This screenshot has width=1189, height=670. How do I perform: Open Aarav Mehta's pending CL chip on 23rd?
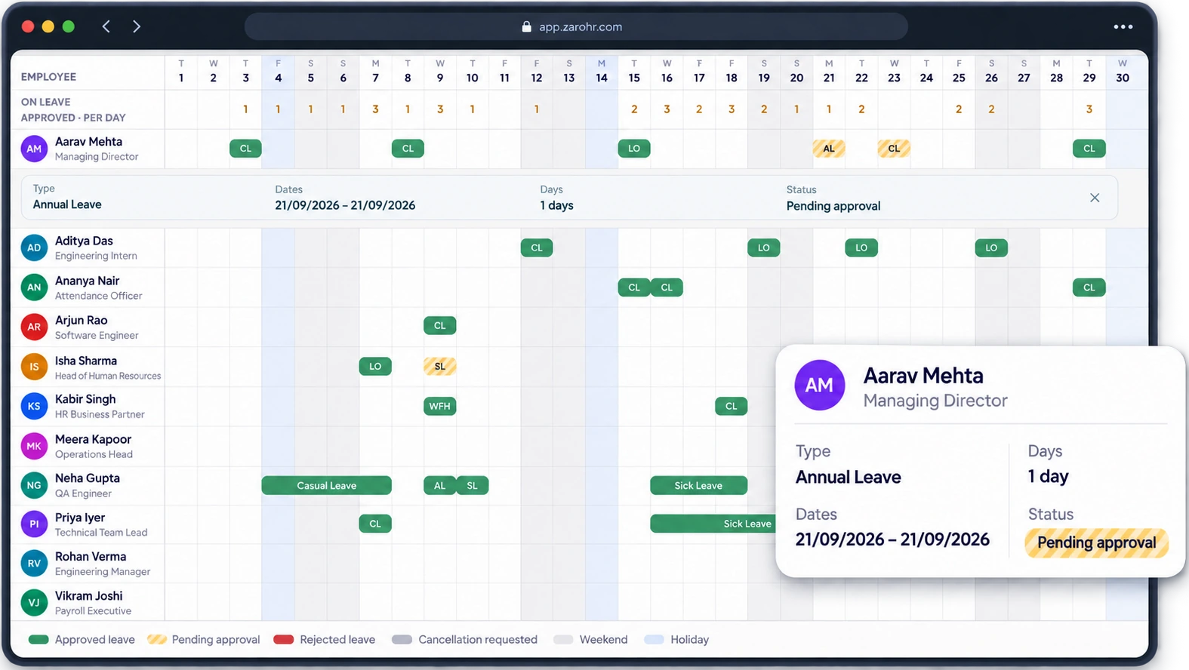(894, 149)
